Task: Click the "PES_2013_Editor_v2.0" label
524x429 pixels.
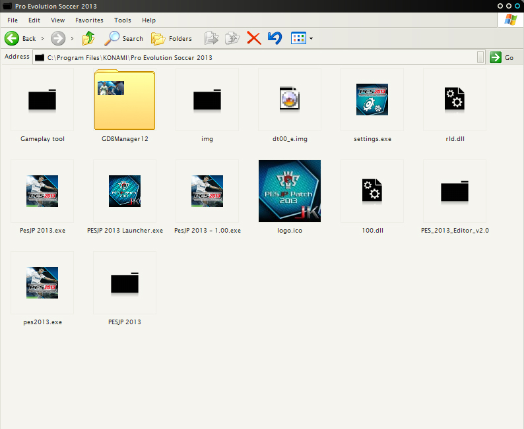Action: point(455,231)
